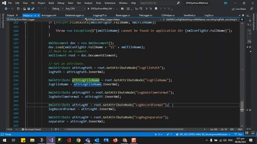Open the Server Explorer side panel
Viewport: 257px width, 144px height.
(x=3, y=21)
